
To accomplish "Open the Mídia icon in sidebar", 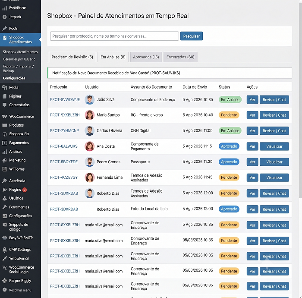I will (5, 88).
